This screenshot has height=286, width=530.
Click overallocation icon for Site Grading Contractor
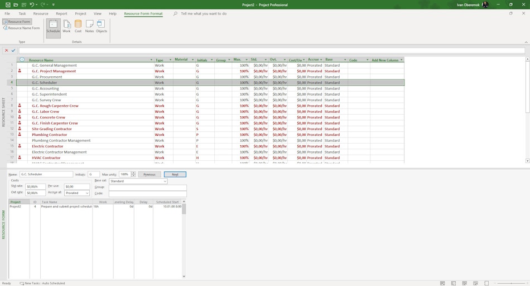click(x=20, y=129)
